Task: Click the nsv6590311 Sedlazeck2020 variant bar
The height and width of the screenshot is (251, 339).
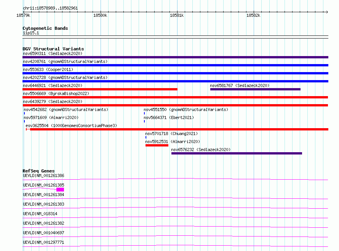Action: (x=175, y=57)
